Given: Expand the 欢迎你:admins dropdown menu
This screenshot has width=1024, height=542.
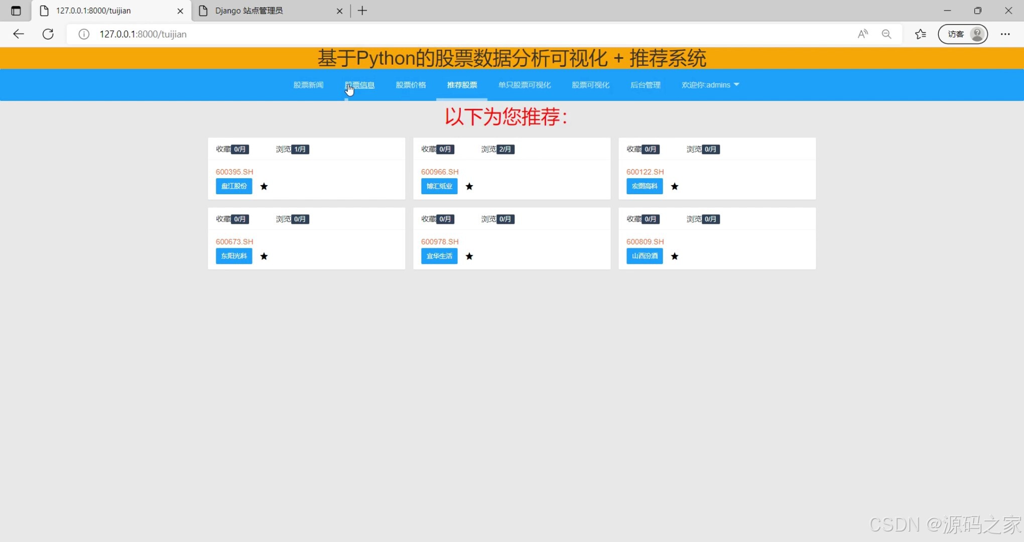Looking at the screenshot, I should (710, 85).
